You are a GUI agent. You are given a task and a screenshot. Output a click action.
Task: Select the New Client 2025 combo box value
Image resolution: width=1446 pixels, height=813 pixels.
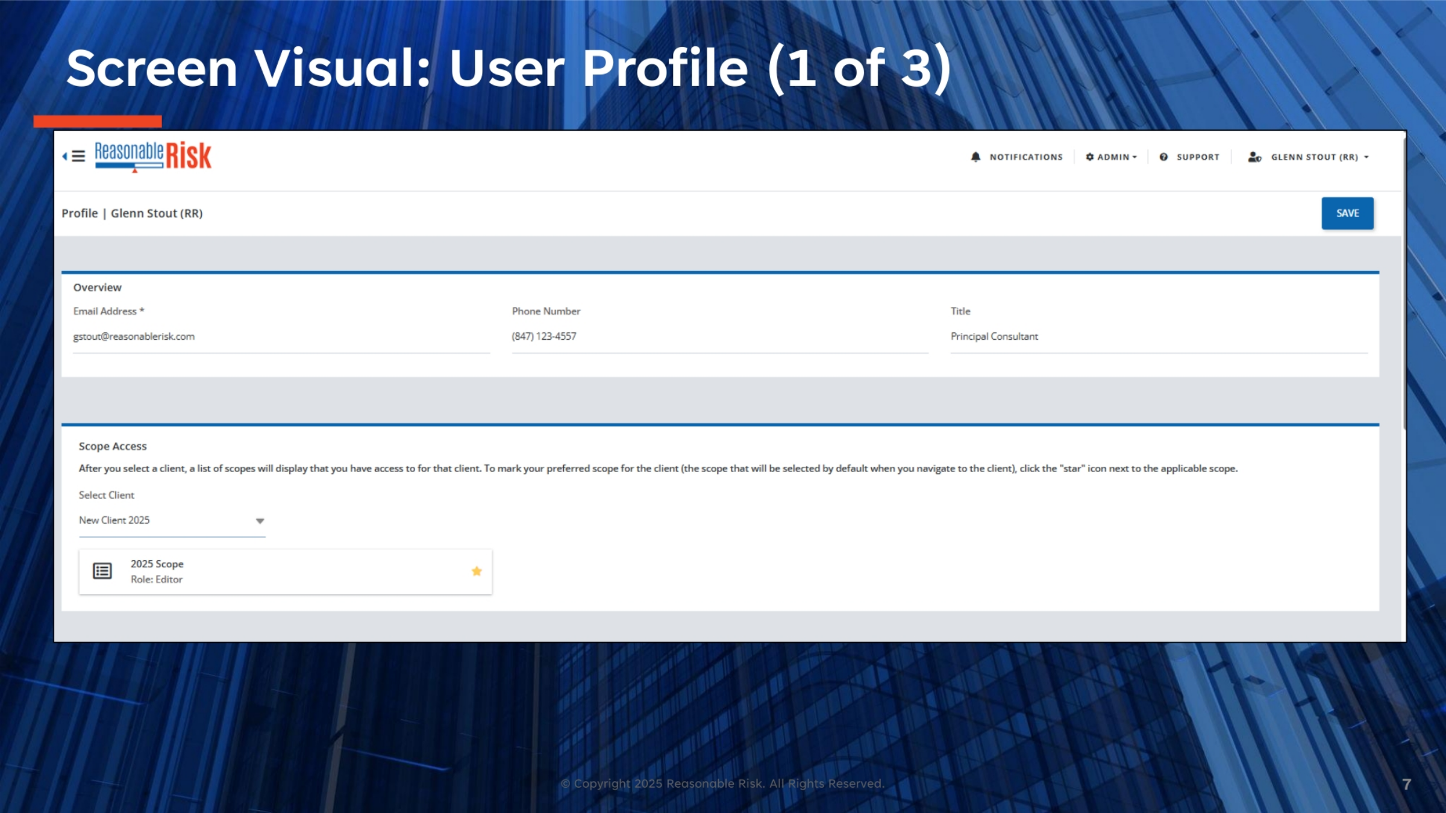(x=172, y=520)
